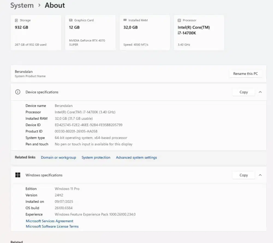Click the Installed RAM icon
Screen dimensions: 273x243
(125, 21)
